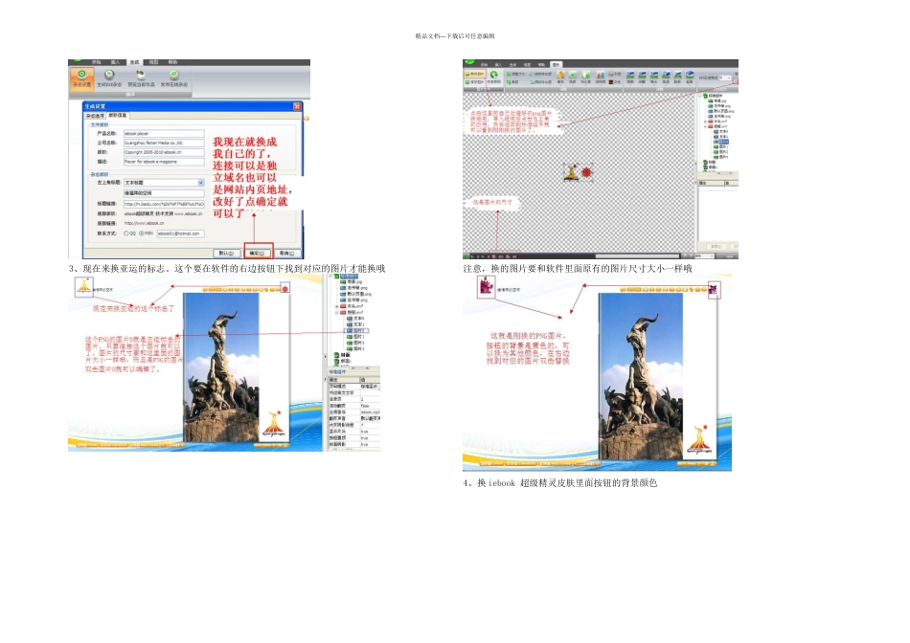Select the QQ radio button for 联系方式
The height and width of the screenshot is (643, 910).
pos(125,233)
